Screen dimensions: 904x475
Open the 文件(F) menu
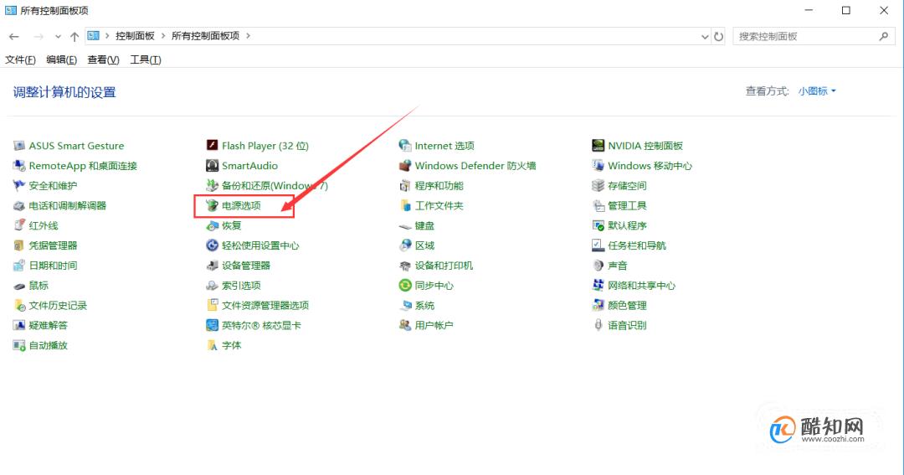click(x=20, y=60)
